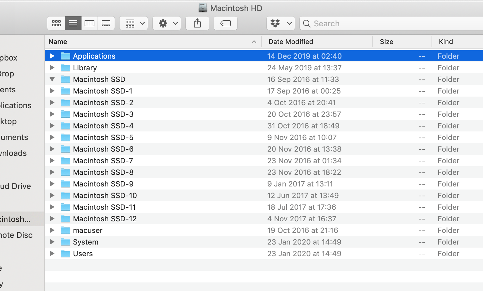Expand the Applications folder triangle
Viewport: 483px width, 291px height.
[x=52, y=56]
